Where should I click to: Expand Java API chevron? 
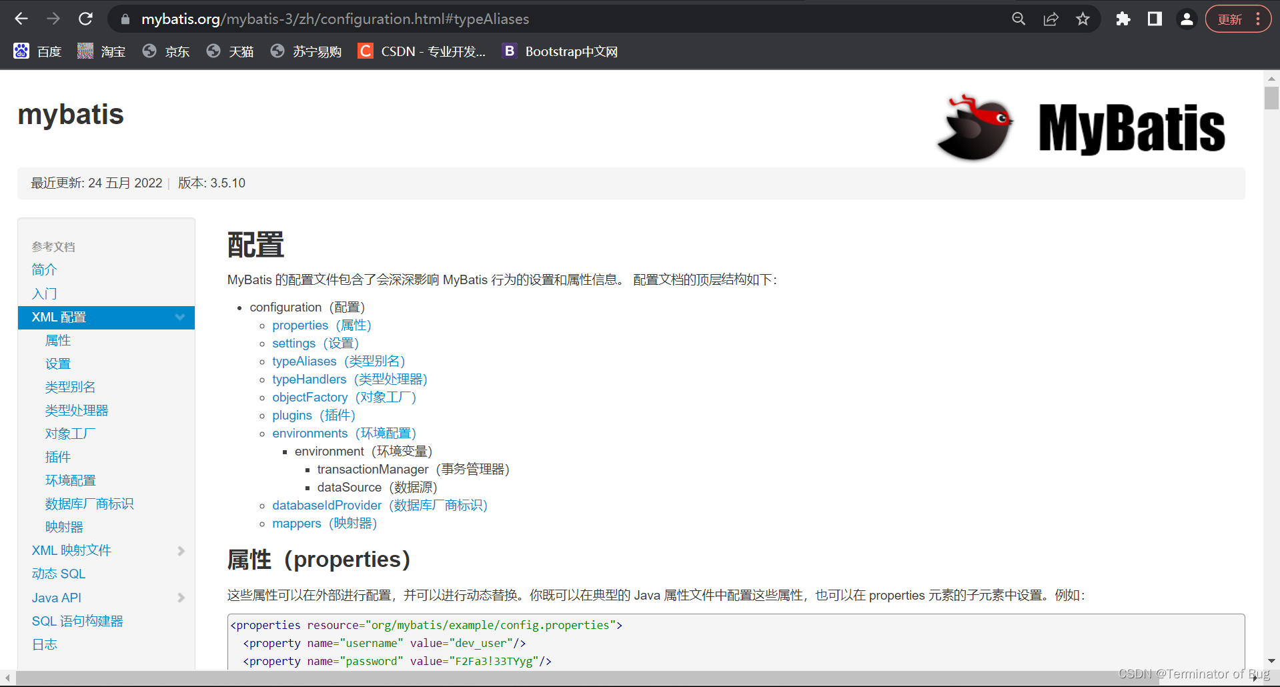(x=181, y=598)
